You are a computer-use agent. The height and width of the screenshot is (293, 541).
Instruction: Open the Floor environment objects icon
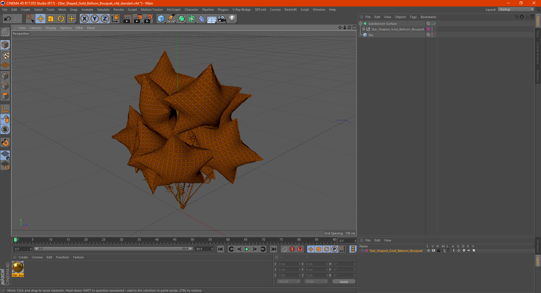(212, 19)
